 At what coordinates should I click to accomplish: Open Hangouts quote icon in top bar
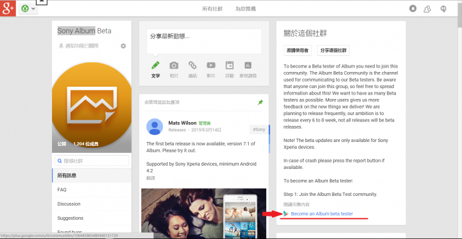coord(443,9)
